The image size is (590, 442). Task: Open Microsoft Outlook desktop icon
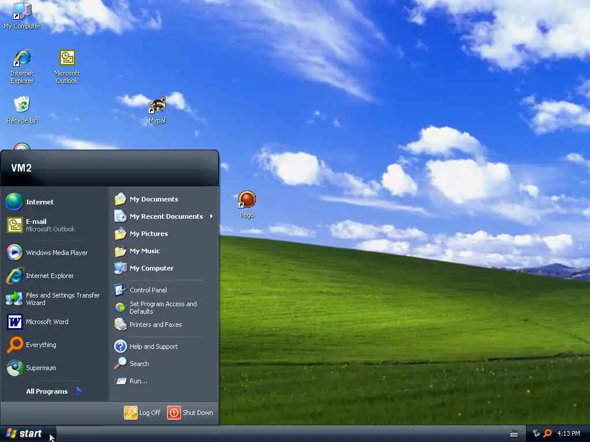pos(67,67)
